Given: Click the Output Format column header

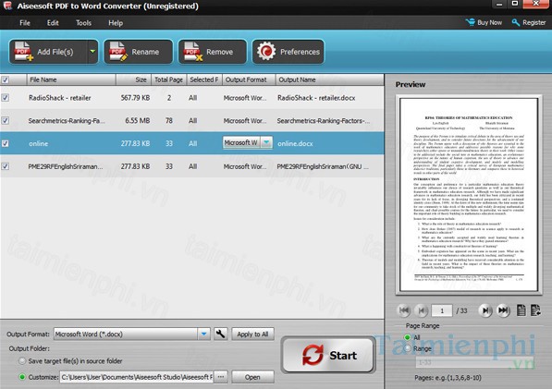Looking at the screenshot, I should click(x=249, y=79).
